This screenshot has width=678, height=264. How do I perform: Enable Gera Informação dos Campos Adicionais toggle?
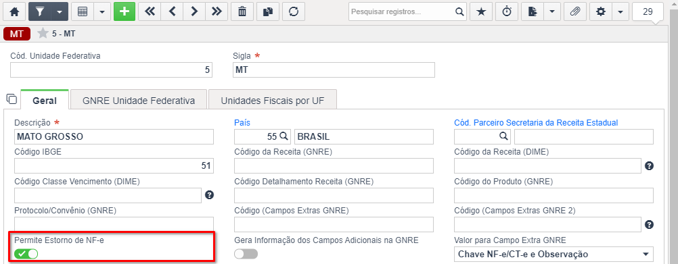(x=246, y=254)
